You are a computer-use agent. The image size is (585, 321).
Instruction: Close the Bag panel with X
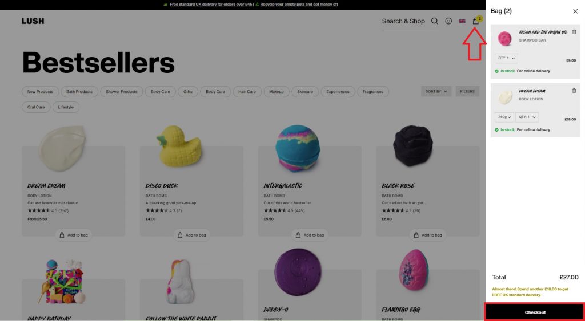pyautogui.click(x=575, y=11)
